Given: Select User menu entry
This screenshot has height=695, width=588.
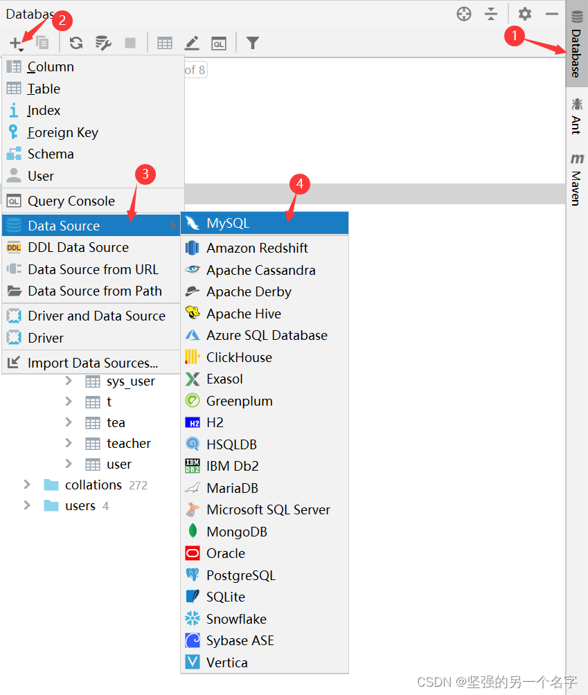Looking at the screenshot, I should 93,176.
